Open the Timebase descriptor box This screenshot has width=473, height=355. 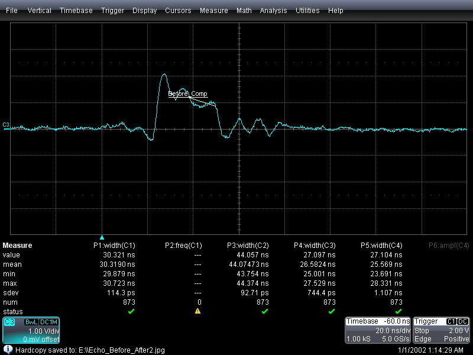pos(378,330)
